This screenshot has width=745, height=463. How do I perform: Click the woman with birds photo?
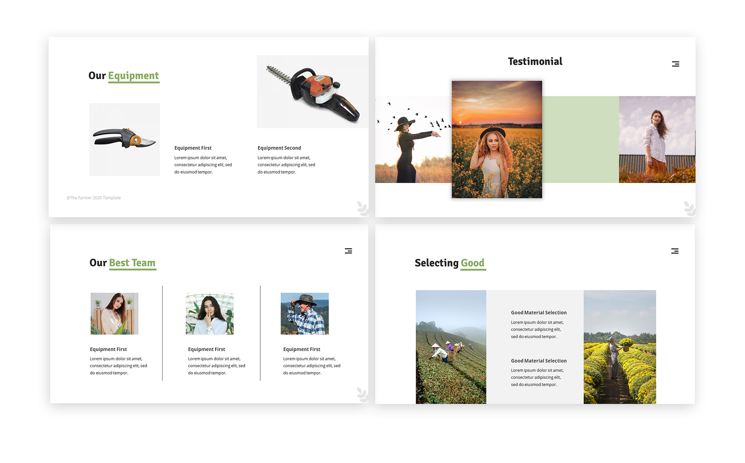point(413,139)
